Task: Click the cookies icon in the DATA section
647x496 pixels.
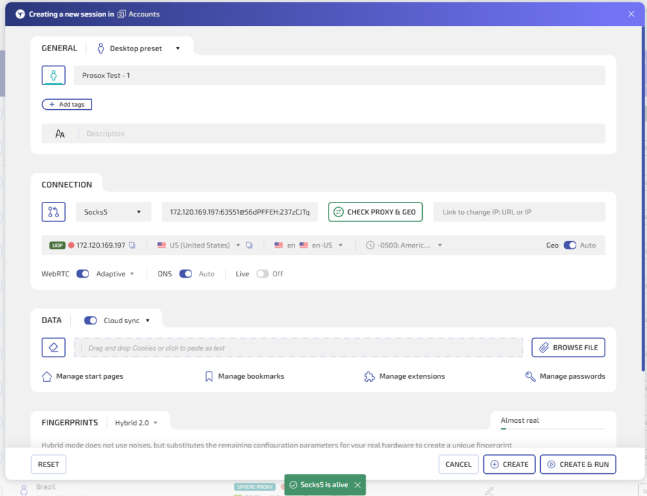Action: point(53,347)
